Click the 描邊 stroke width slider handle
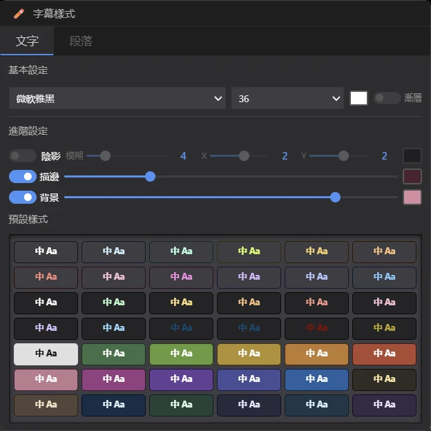431x431 pixels. point(150,176)
